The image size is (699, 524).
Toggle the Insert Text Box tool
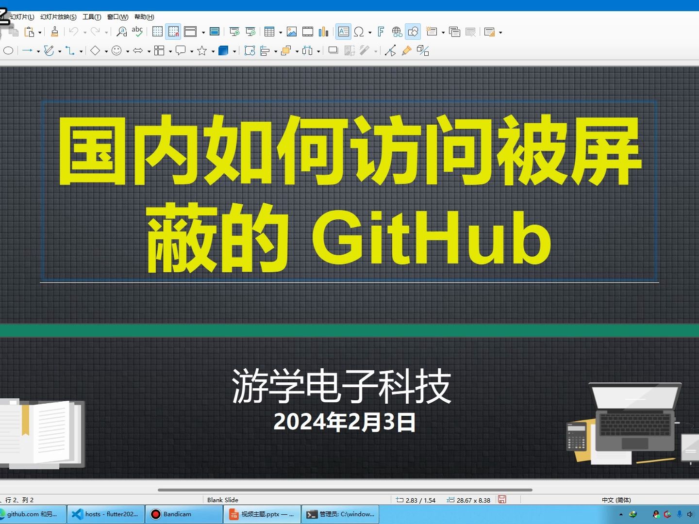coord(344,32)
